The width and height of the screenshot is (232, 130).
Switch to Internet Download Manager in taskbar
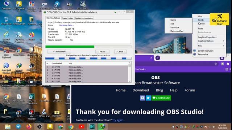pos(102,127)
